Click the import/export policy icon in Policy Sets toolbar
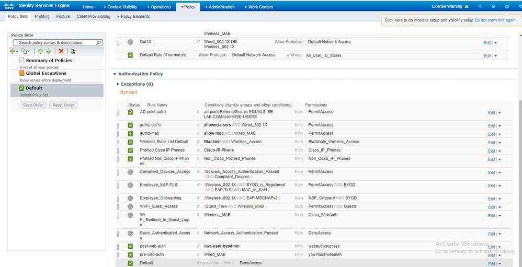522x267 pixels. (x=73, y=51)
